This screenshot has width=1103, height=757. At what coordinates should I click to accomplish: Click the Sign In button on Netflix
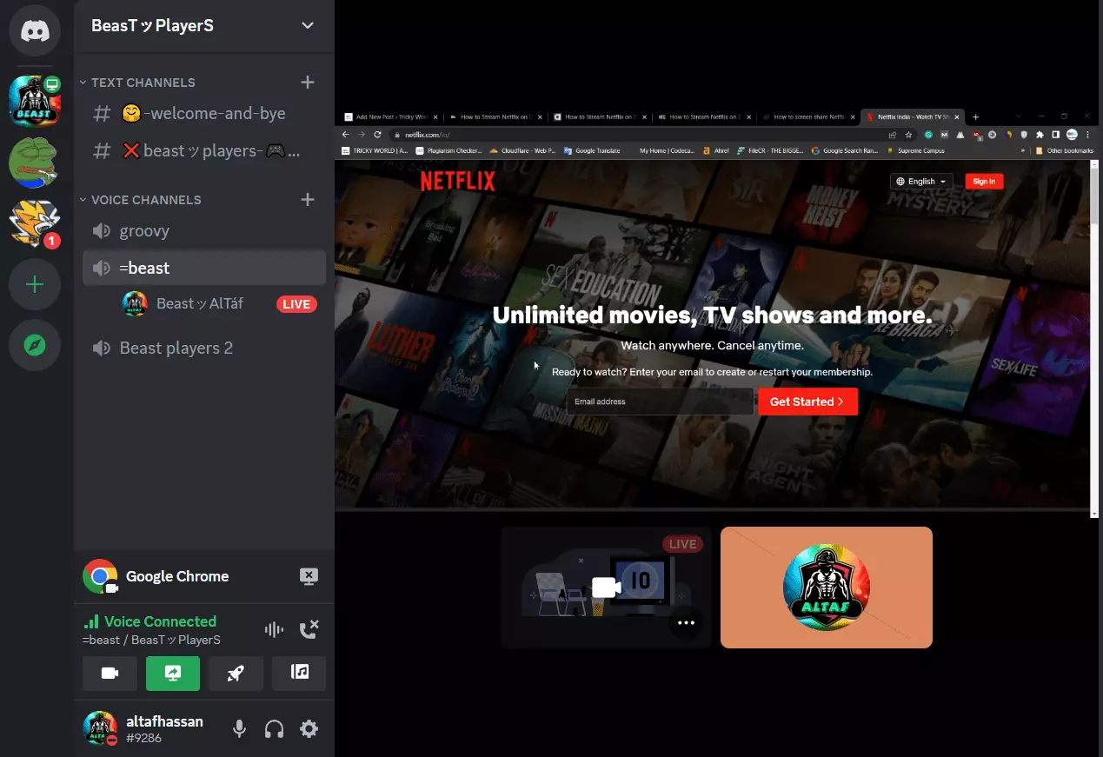coord(984,181)
